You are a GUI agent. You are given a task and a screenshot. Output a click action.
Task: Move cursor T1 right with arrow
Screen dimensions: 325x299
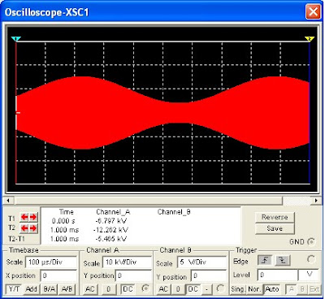[33, 217]
